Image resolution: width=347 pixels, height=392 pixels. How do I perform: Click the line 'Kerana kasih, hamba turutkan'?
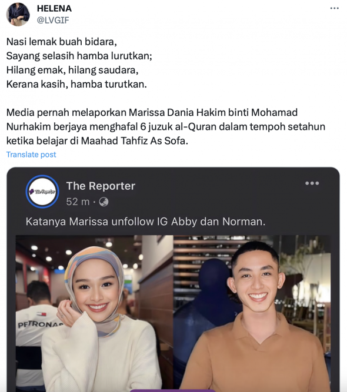click(76, 84)
